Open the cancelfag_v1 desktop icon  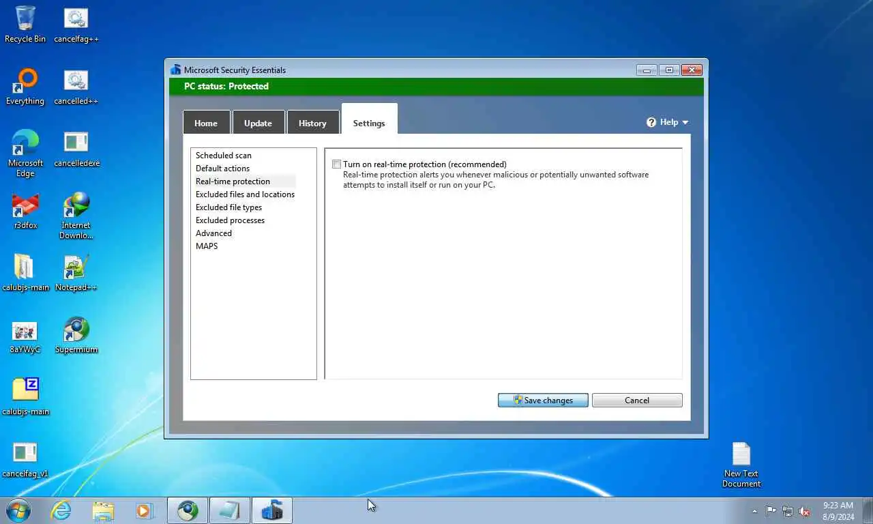click(25, 459)
